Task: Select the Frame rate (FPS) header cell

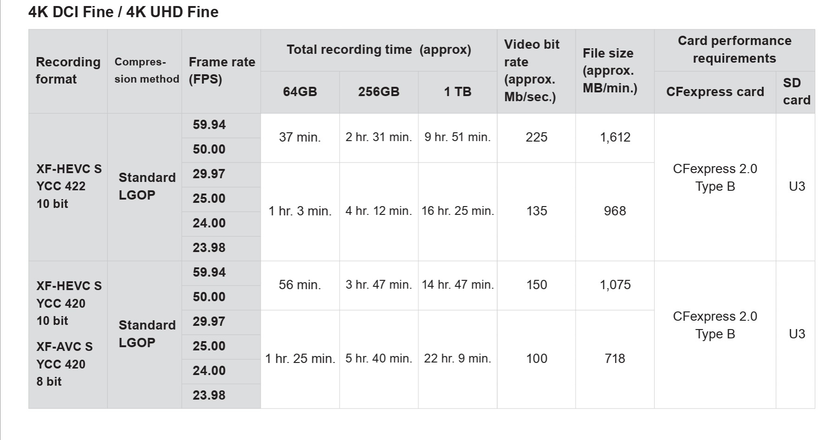Action: (222, 71)
